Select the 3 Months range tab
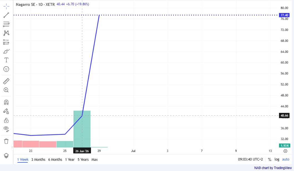This screenshot has width=294, height=171. [x=38, y=160]
